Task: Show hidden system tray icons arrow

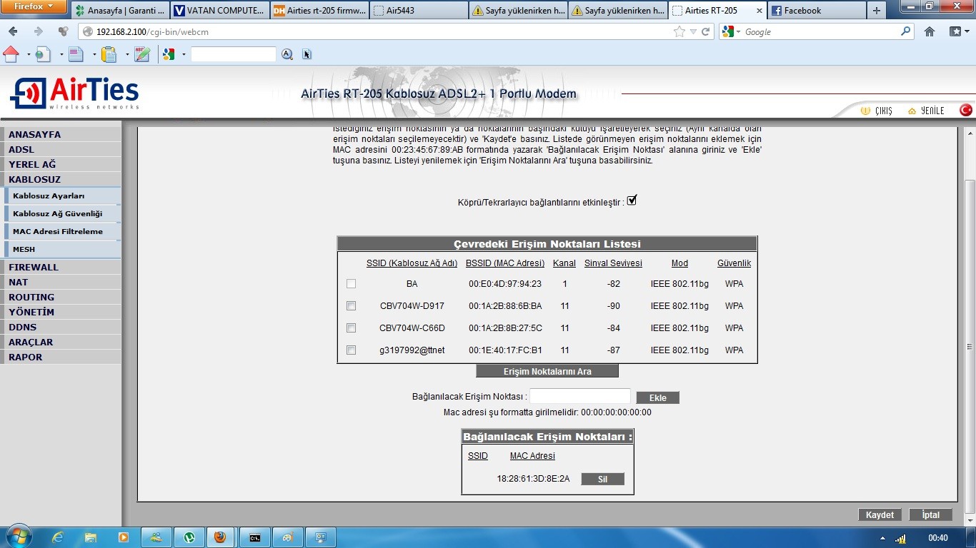Action: 882,538
